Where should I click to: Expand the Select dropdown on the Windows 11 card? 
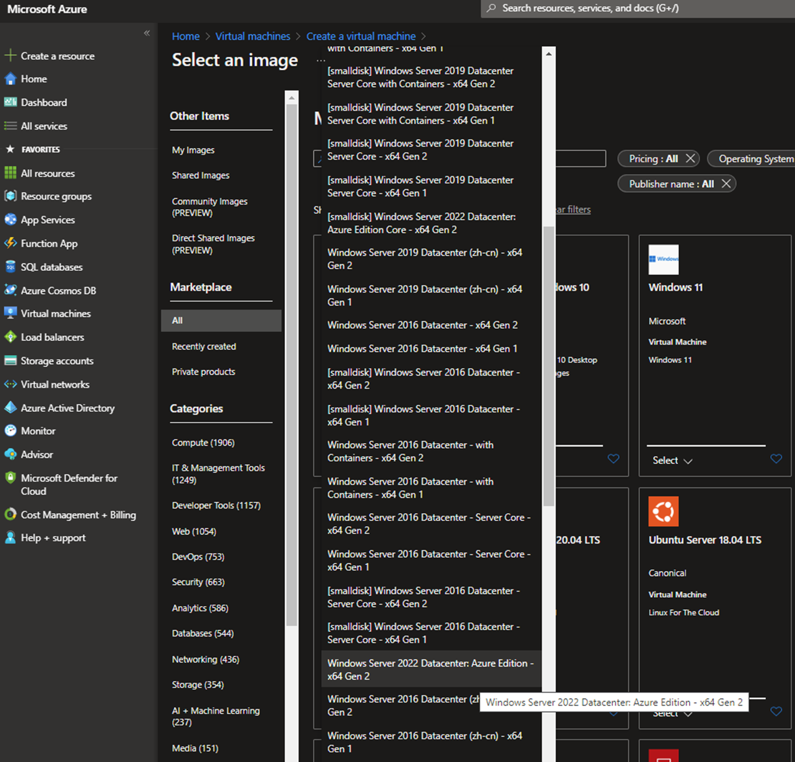[672, 461]
